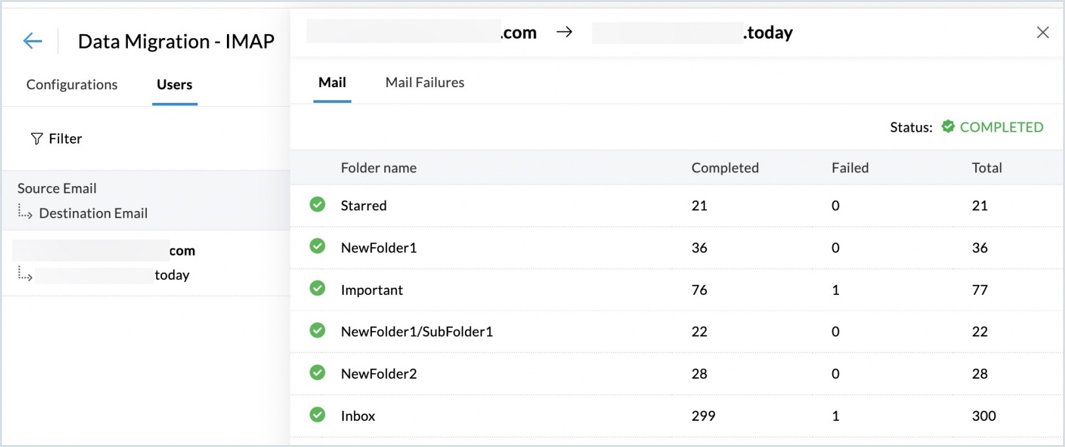Click the Important folder name

point(372,290)
